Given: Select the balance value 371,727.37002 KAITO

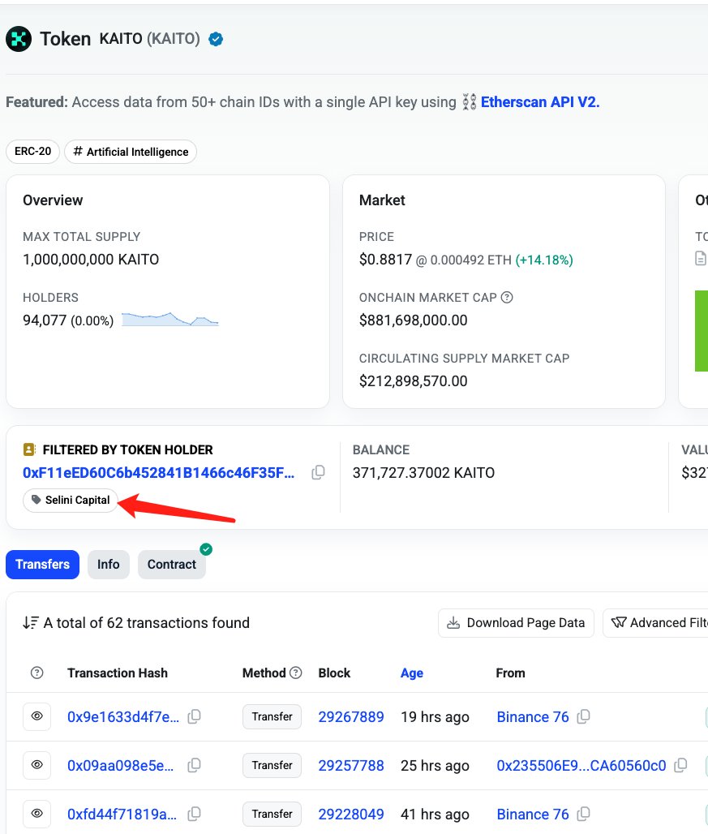Looking at the screenshot, I should pyautogui.click(x=423, y=473).
